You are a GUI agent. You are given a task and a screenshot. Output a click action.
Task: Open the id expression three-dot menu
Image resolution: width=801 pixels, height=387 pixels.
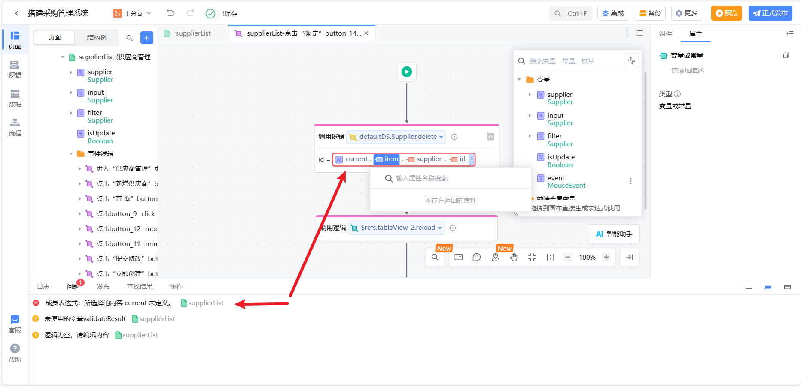click(x=472, y=159)
